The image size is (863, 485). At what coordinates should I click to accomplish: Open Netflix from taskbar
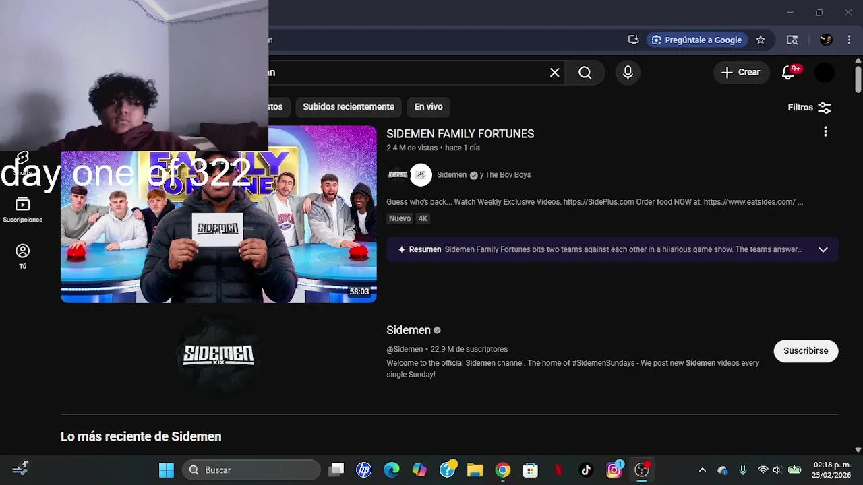pyautogui.click(x=558, y=470)
